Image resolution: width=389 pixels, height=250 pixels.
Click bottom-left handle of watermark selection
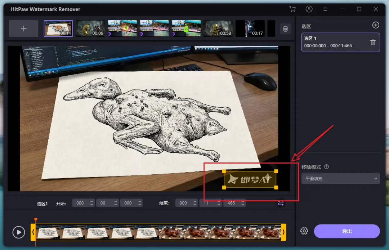pyautogui.click(x=224, y=187)
